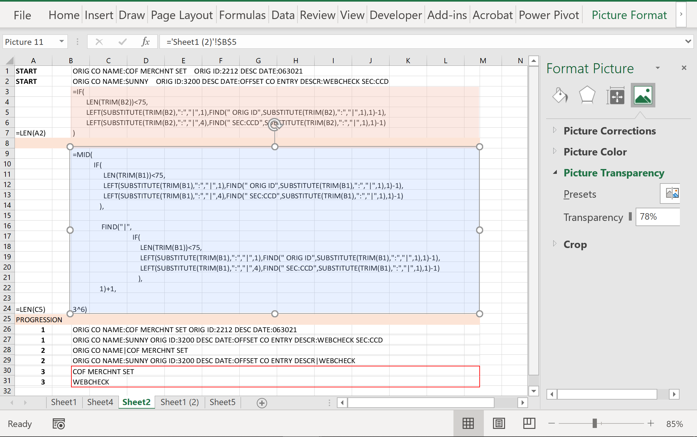This screenshot has height=437, width=697.
Task: Open the Name Box dropdown arrow
Action: click(x=61, y=42)
